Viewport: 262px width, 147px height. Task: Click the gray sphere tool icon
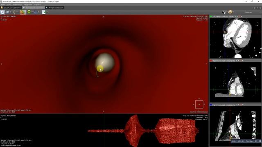click(x=7, y=12)
